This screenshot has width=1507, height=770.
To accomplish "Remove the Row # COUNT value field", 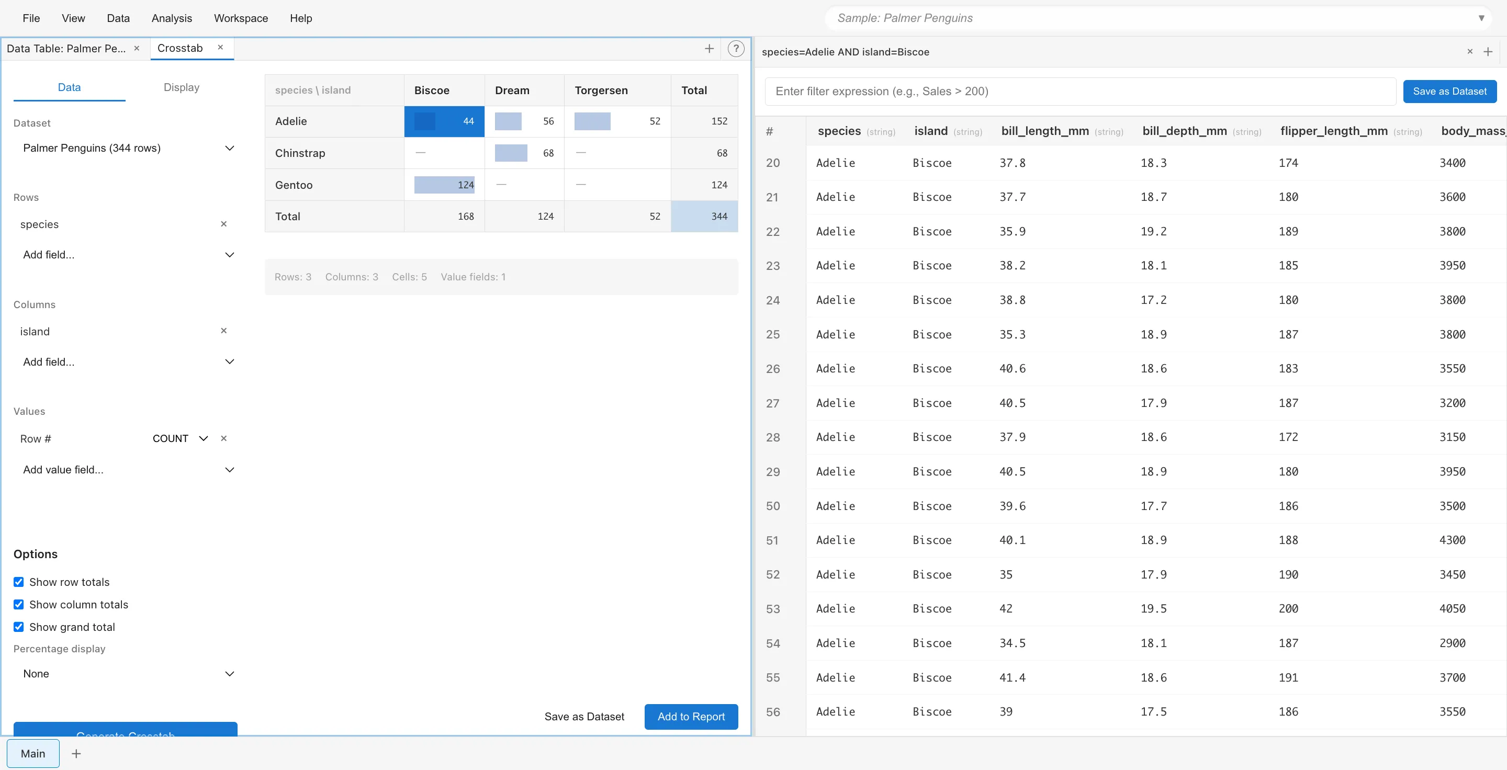I will tap(224, 438).
